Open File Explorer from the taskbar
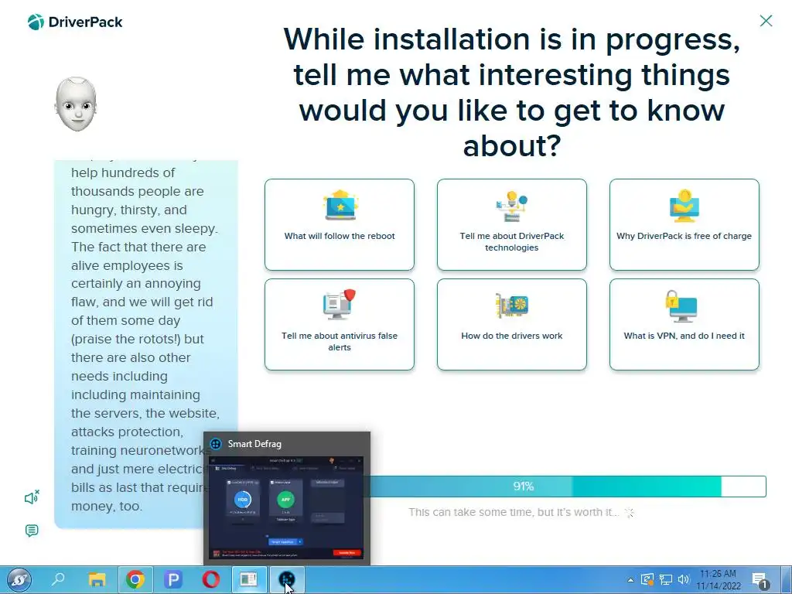This screenshot has width=792, height=594. pyautogui.click(x=97, y=579)
